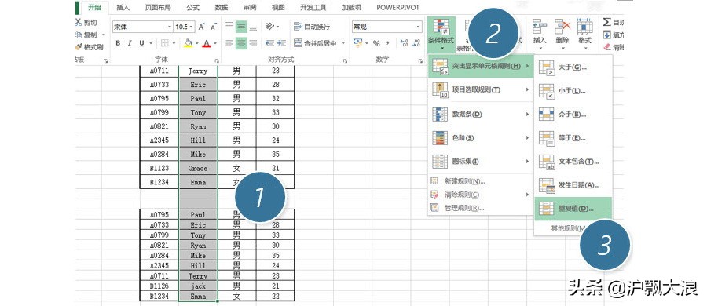The image size is (707, 306).
Task: Click the Percent Style button
Action: (x=375, y=43)
